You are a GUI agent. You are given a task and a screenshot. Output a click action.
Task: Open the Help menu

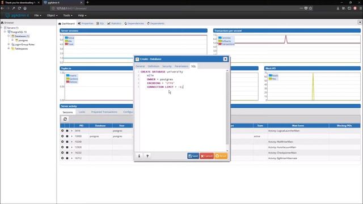point(82,15)
